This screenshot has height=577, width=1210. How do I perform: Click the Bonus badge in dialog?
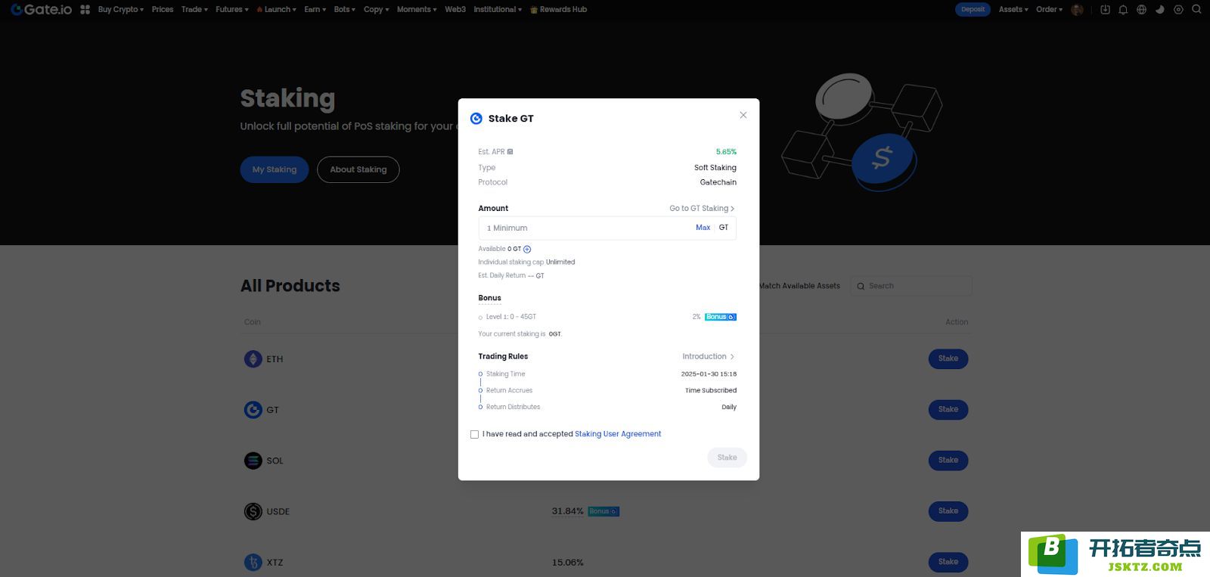tap(721, 317)
